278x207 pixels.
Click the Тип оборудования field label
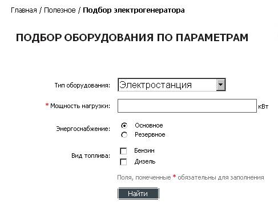point(82,85)
